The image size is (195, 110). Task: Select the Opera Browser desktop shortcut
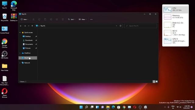tap(5, 93)
